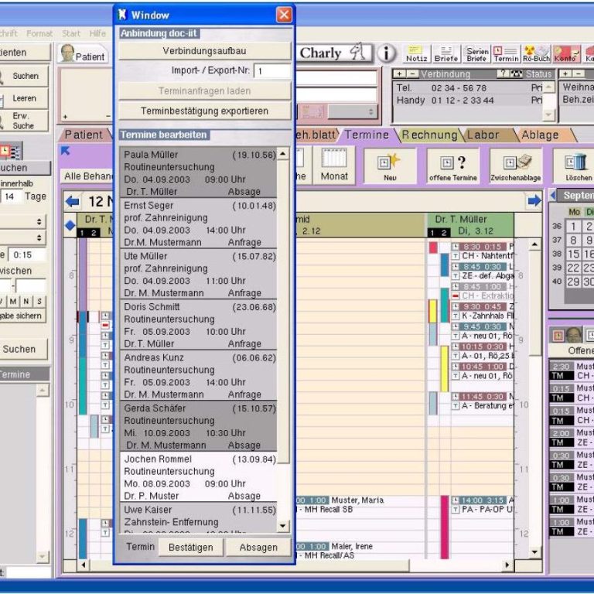Open the Start menu item
The image size is (594, 594).
(71, 33)
